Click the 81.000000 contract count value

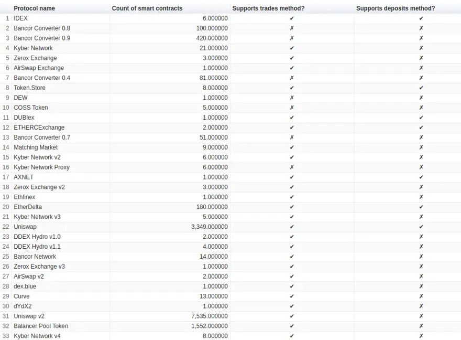213,78
